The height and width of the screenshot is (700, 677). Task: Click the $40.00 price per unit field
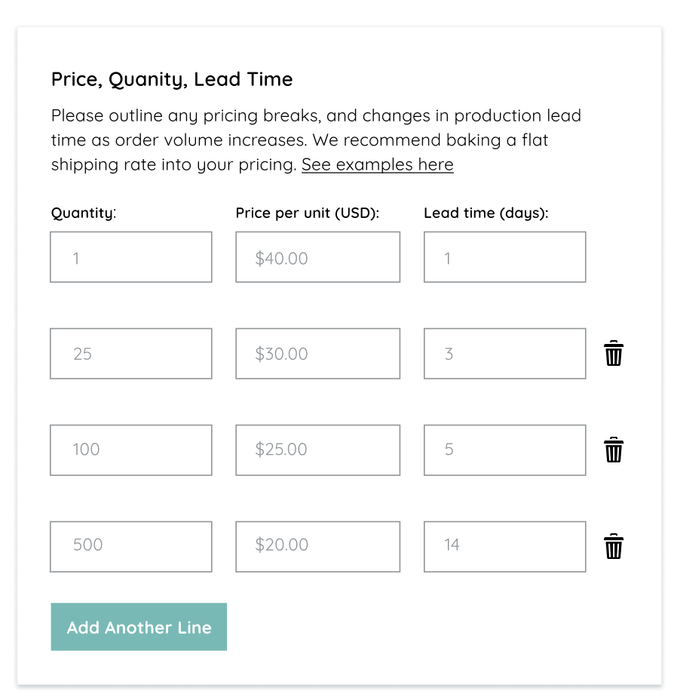[x=317, y=257]
